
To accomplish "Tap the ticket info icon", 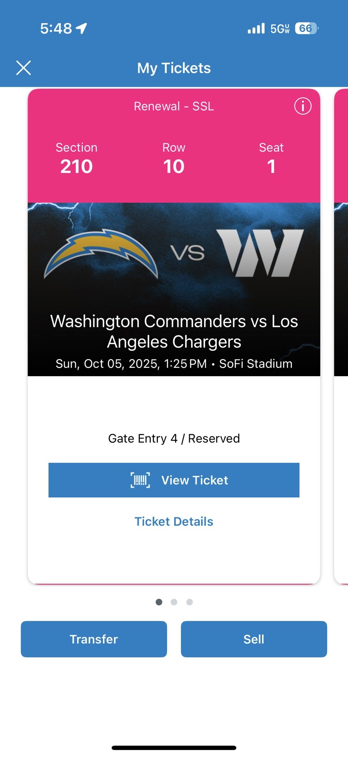I will click(x=303, y=106).
